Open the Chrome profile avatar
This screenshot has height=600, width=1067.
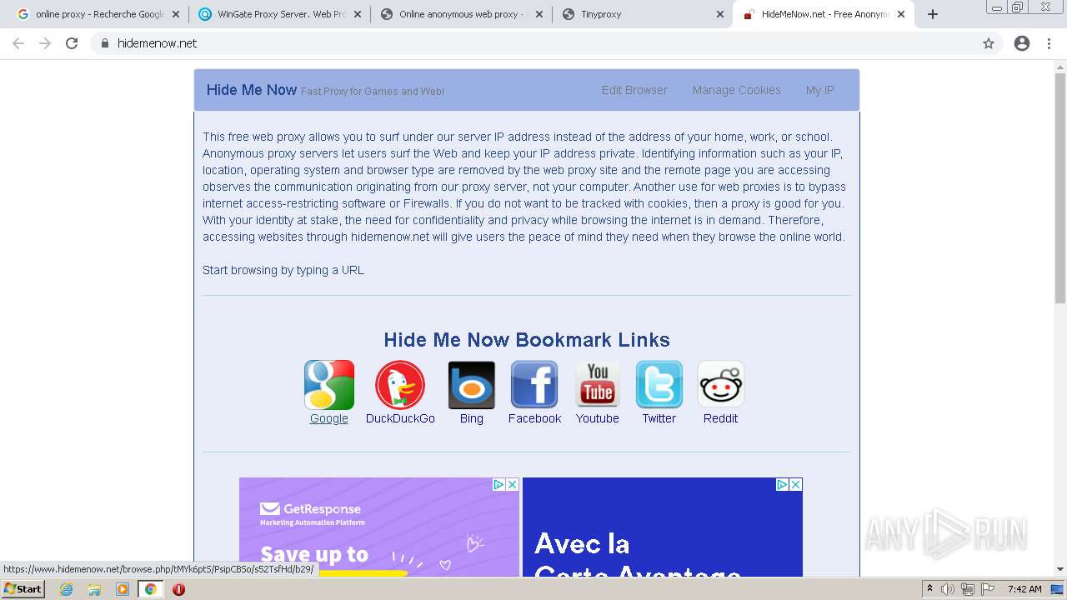(1022, 43)
